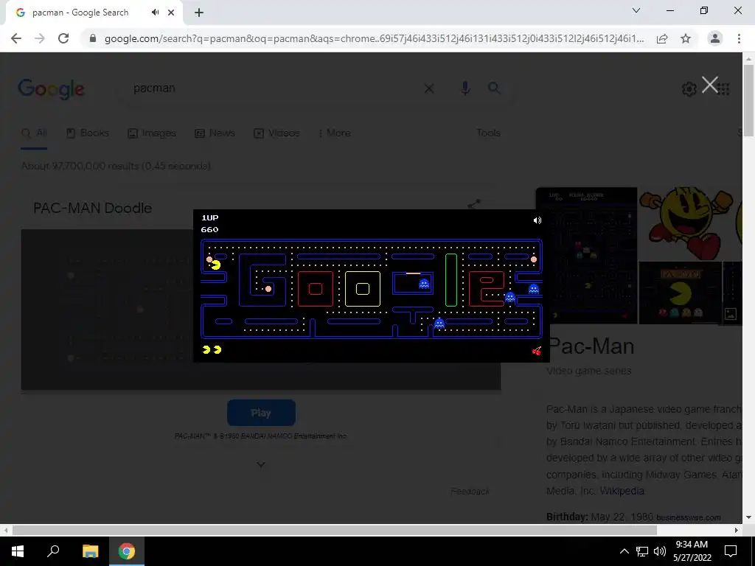Open the Chrome three-dot menu
Viewport: 755px width, 566px height.
(739, 38)
